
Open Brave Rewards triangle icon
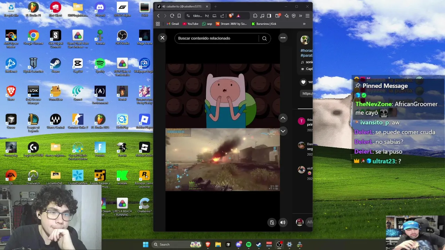pyautogui.click(x=238, y=16)
